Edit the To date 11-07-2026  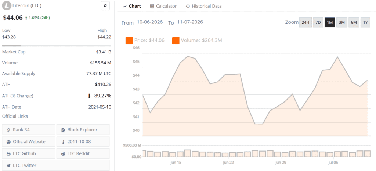click(x=190, y=22)
